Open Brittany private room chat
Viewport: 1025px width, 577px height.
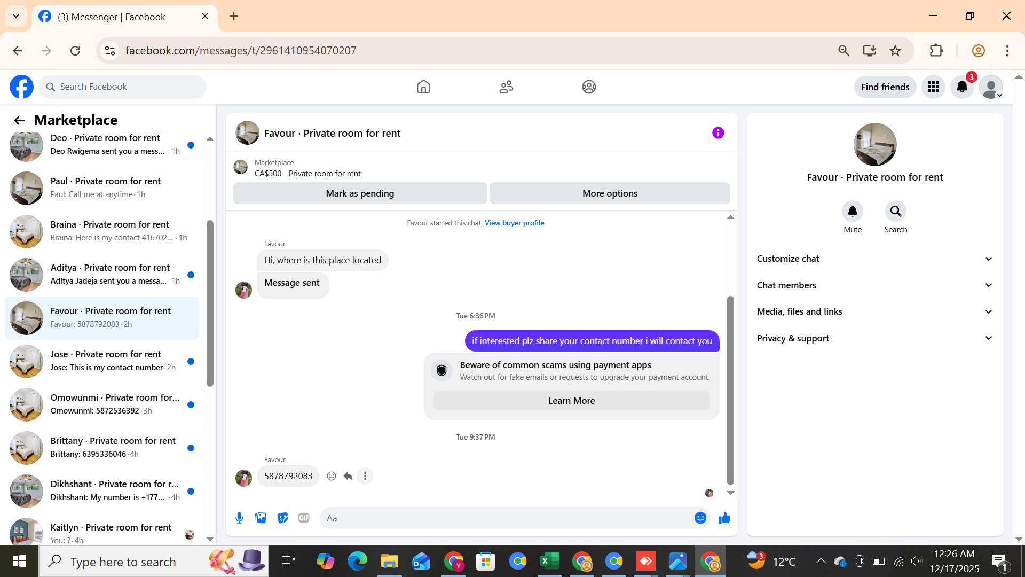102,448
